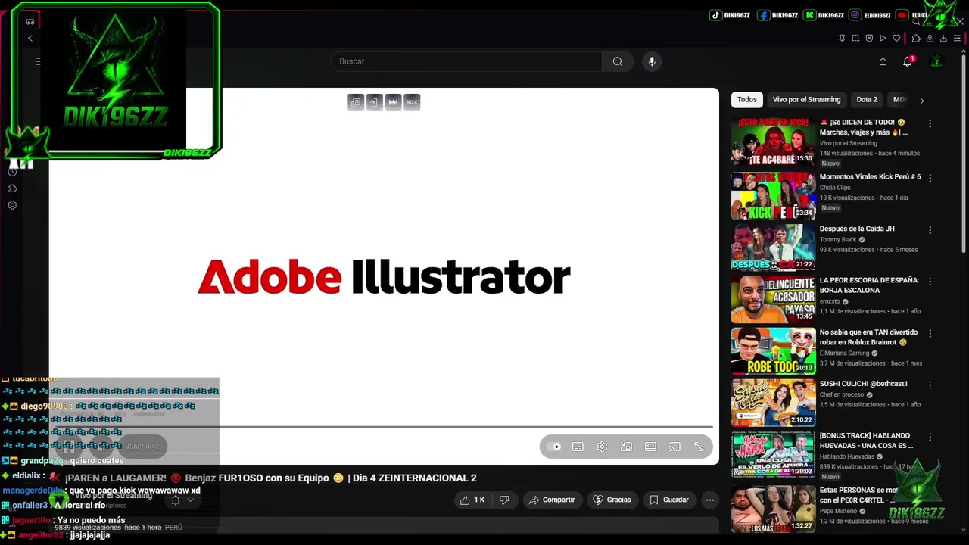The height and width of the screenshot is (545, 969).
Task: Select the Dota 2 filter chip
Action: [x=867, y=100]
